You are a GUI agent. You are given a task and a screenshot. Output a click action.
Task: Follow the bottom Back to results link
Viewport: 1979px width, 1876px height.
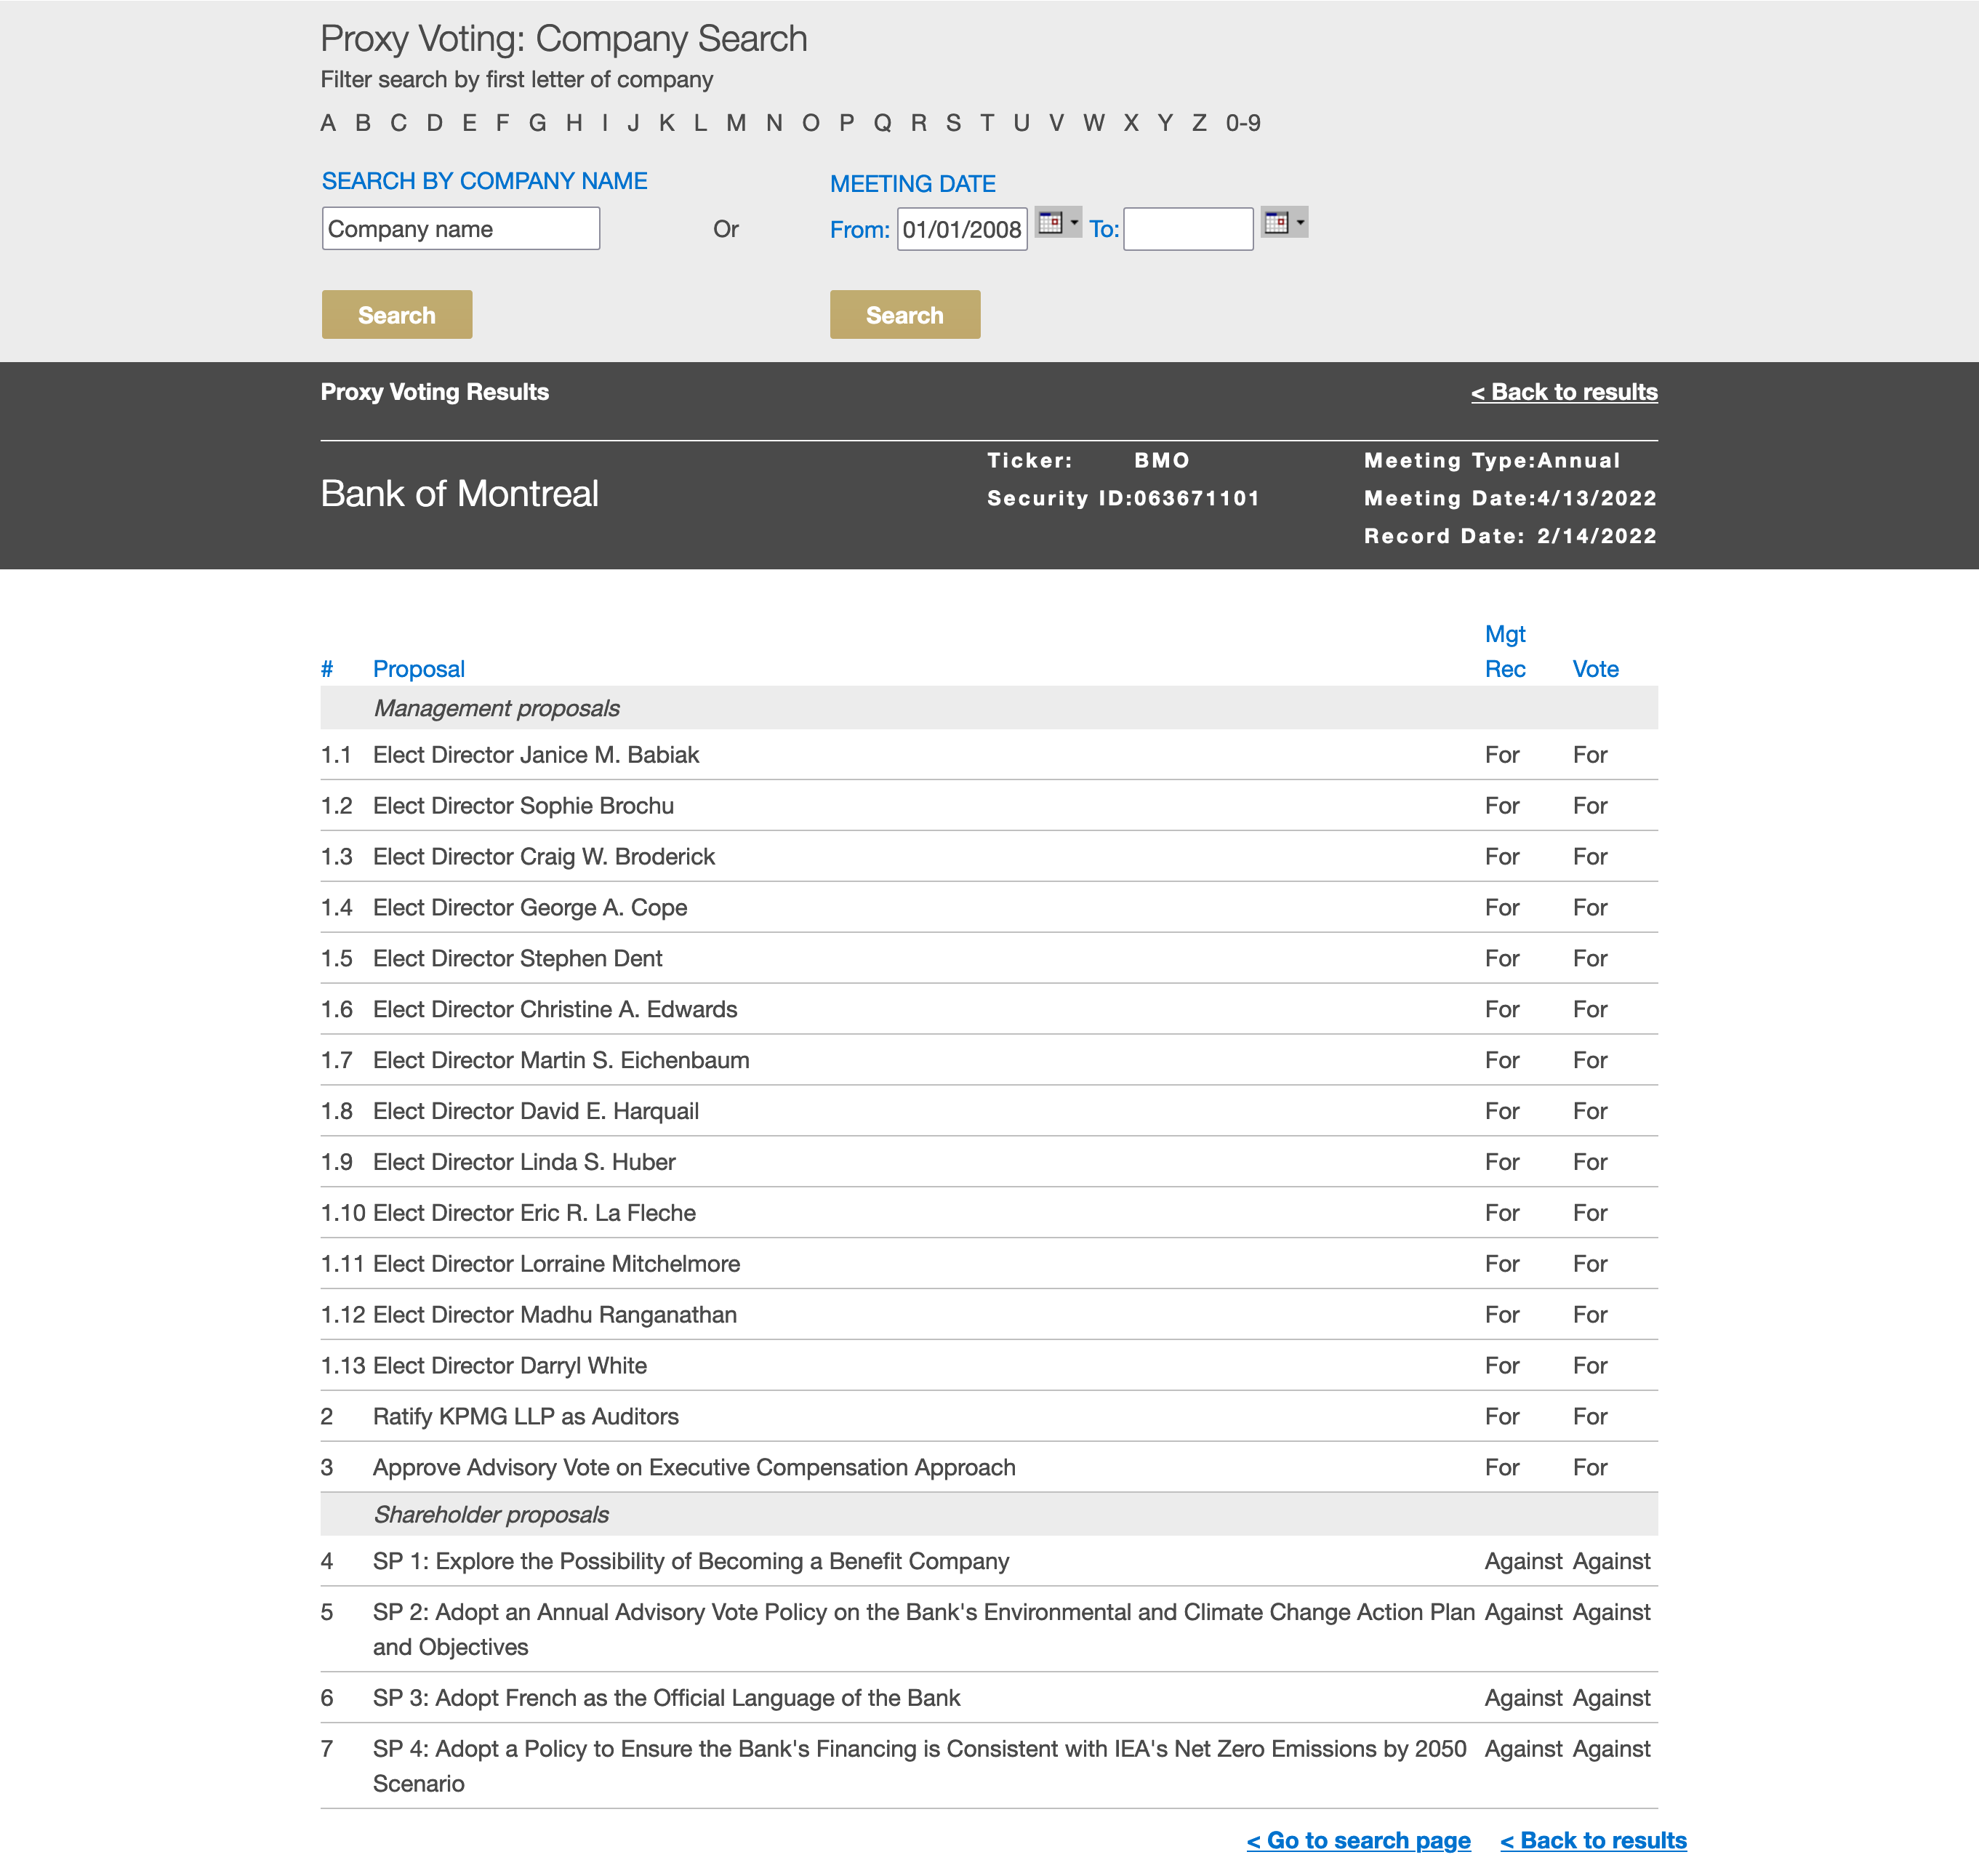point(1592,1841)
